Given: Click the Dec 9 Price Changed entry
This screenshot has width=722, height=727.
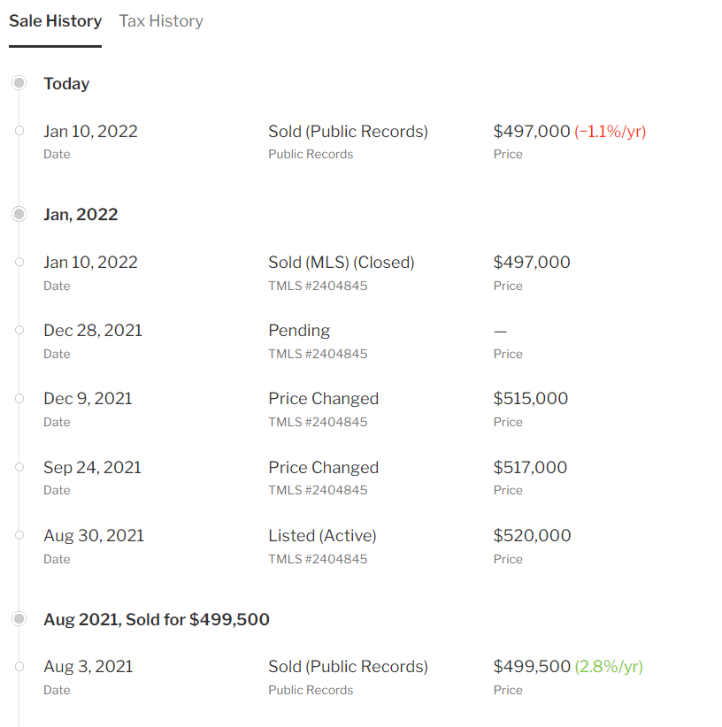Looking at the screenshot, I should 323,399.
